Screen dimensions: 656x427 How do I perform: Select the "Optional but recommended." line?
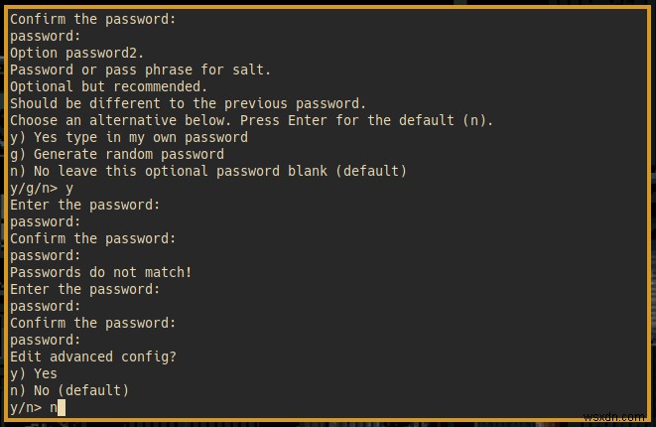point(109,86)
